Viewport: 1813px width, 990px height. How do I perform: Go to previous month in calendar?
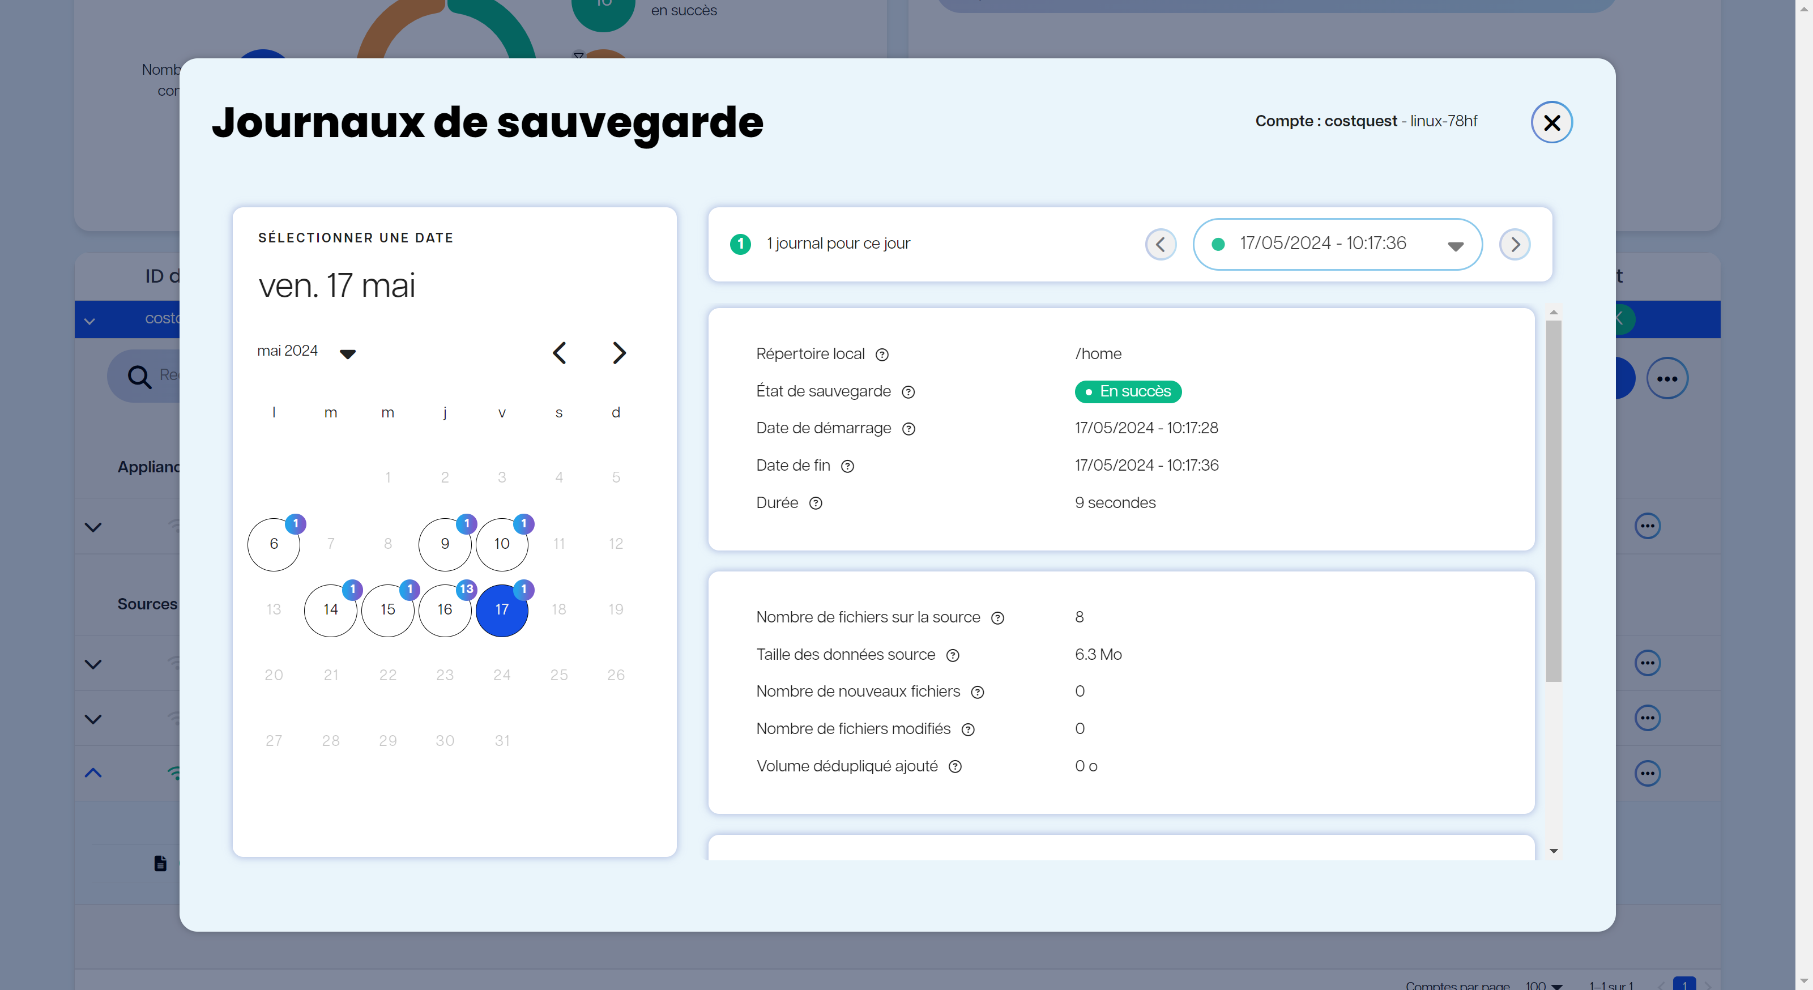click(560, 352)
